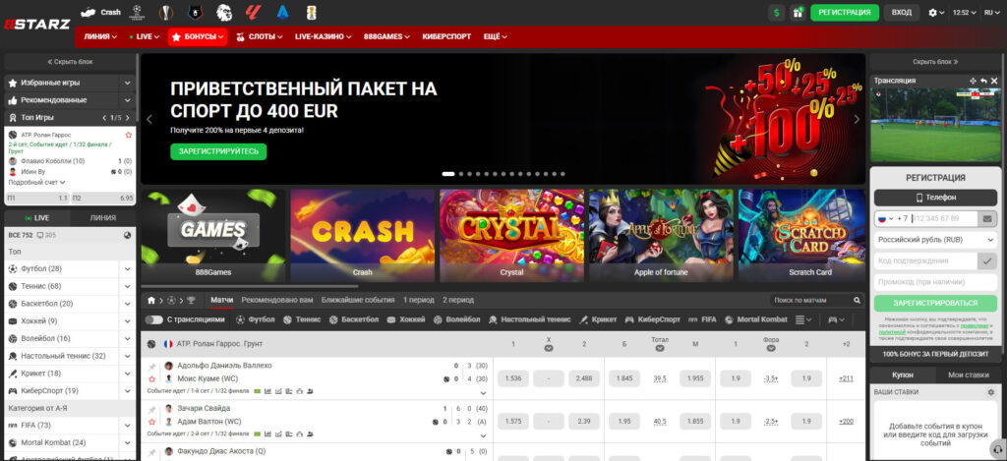Open the Российский рубль (RUB) currency dropdown
Screen dimensions: 1007x461
936,240
